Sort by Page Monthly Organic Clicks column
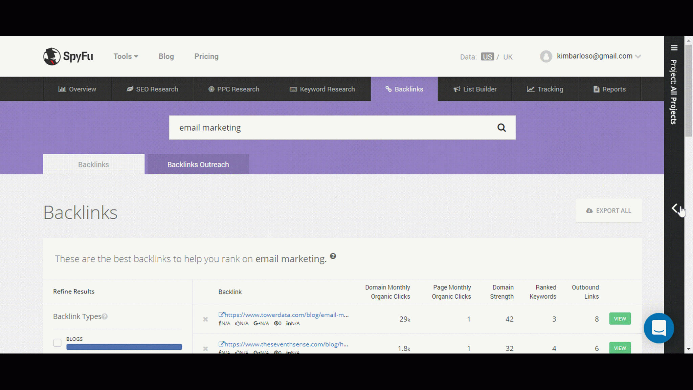The height and width of the screenshot is (390, 693). (x=451, y=292)
